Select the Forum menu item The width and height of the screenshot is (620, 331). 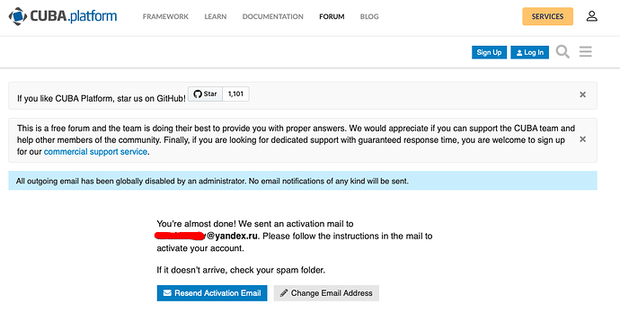pyautogui.click(x=332, y=16)
